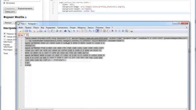Open the Кодировки menu in Notepad++

(x=51, y=28)
